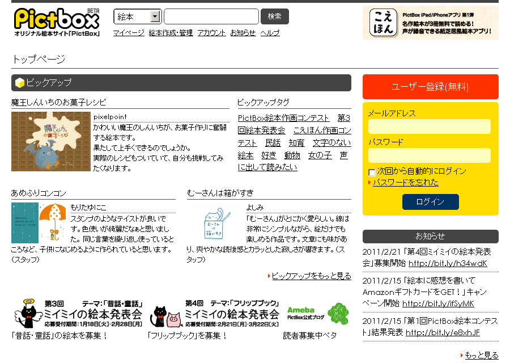Viewport: 510px width, 363px height.
Task: Click 「フリップブック」を募集！ caption
Action: [x=188, y=335]
